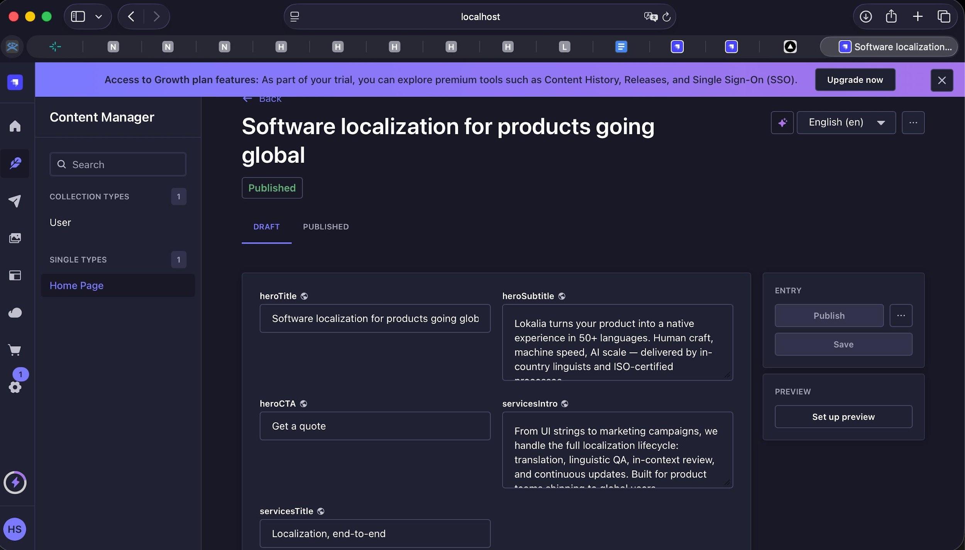Open Safari downloads icon
This screenshot has width=965, height=550.
tap(866, 17)
